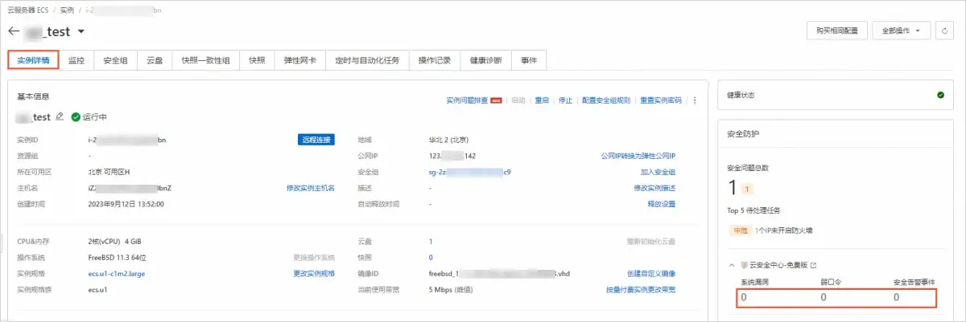Click the 2核(vCPU) 4 GiB value
The image size is (966, 322).
coord(116,241)
